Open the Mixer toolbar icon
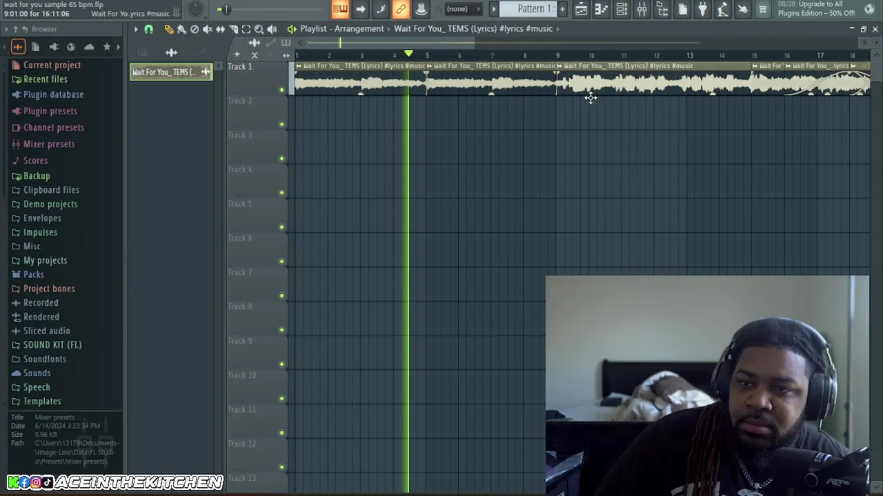Screen dimensions: 883x496 click(x=642, y=9)
